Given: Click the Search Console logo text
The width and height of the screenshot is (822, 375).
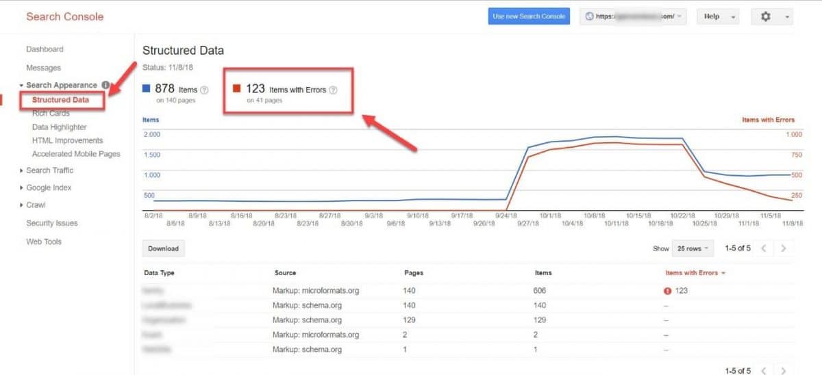Looking at the screenshot, I should [x=64, y=16].
